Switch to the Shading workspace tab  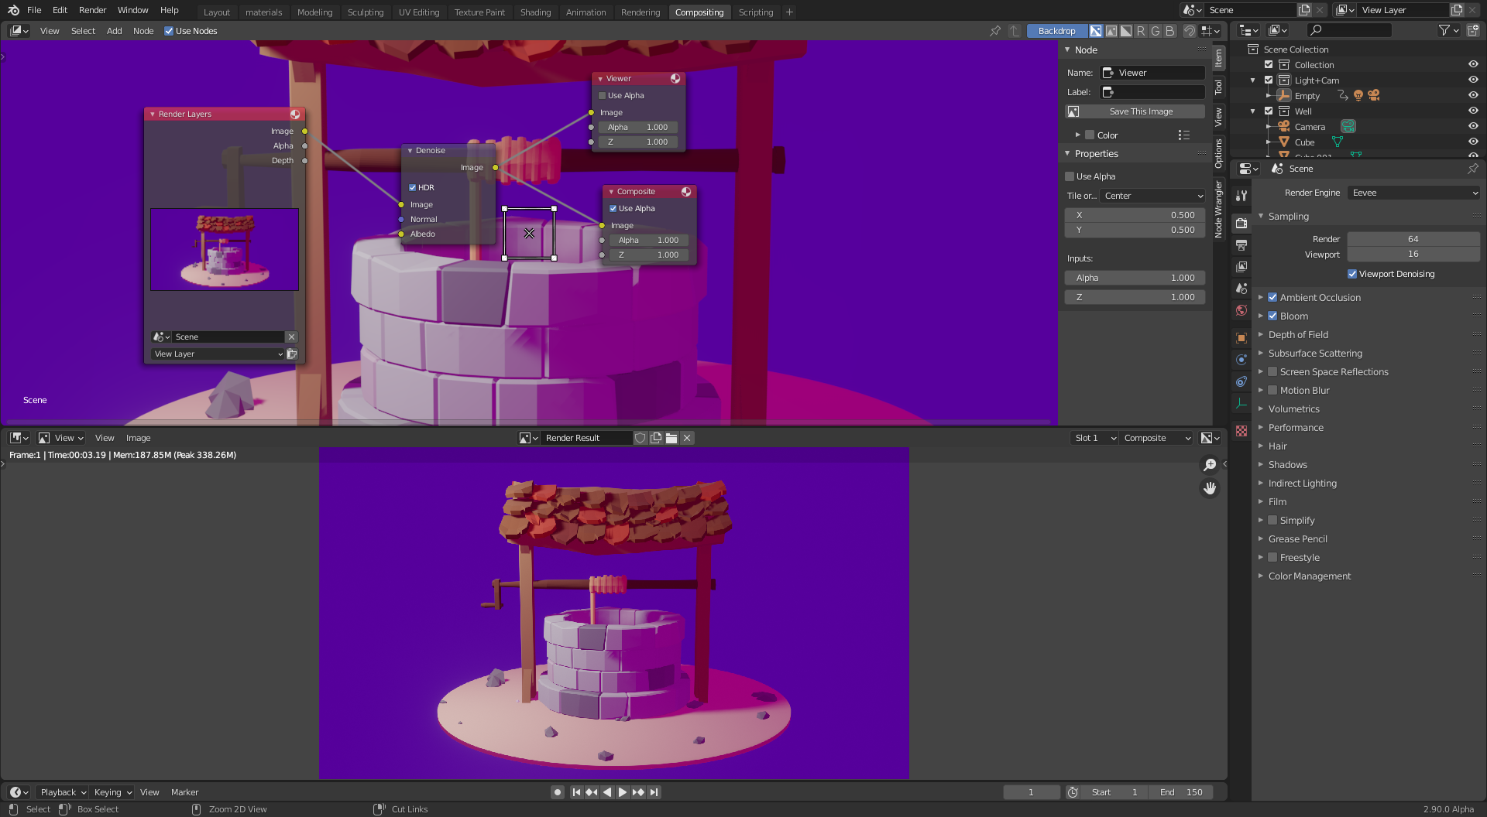(x=535, y=12)
